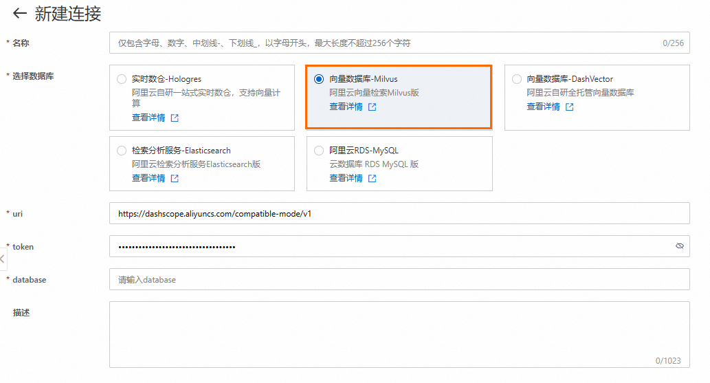Select the 实时数仓-Hologres radio button
This screenshot has width=710, height=383.
(122, 79)
